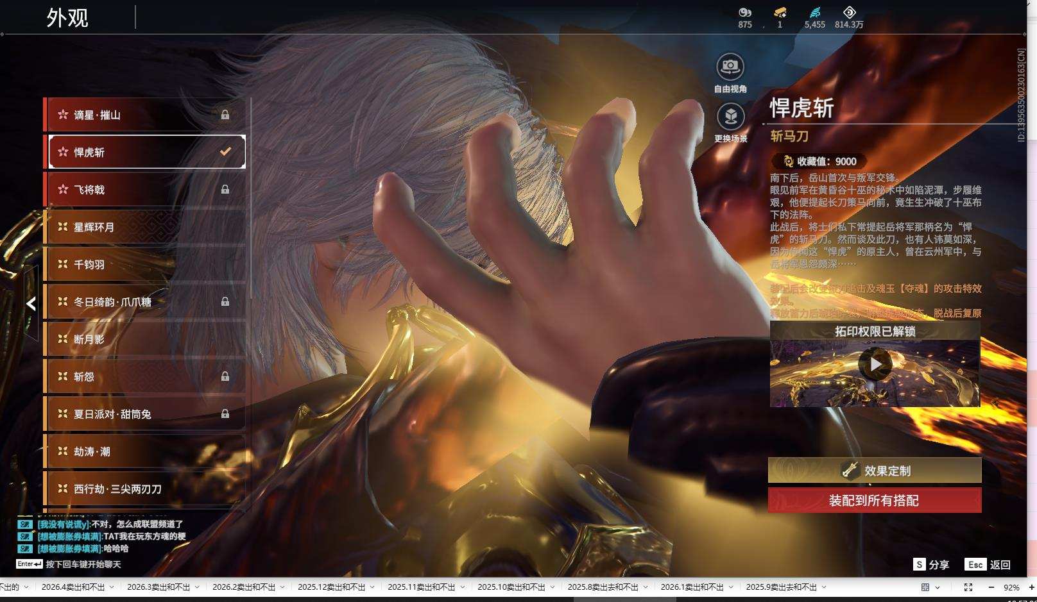Screen dimensions: 1037x602
Task: Open dropdown arrow on 2025.12卖出和不出 sheet
Action: tap(372, 587)
